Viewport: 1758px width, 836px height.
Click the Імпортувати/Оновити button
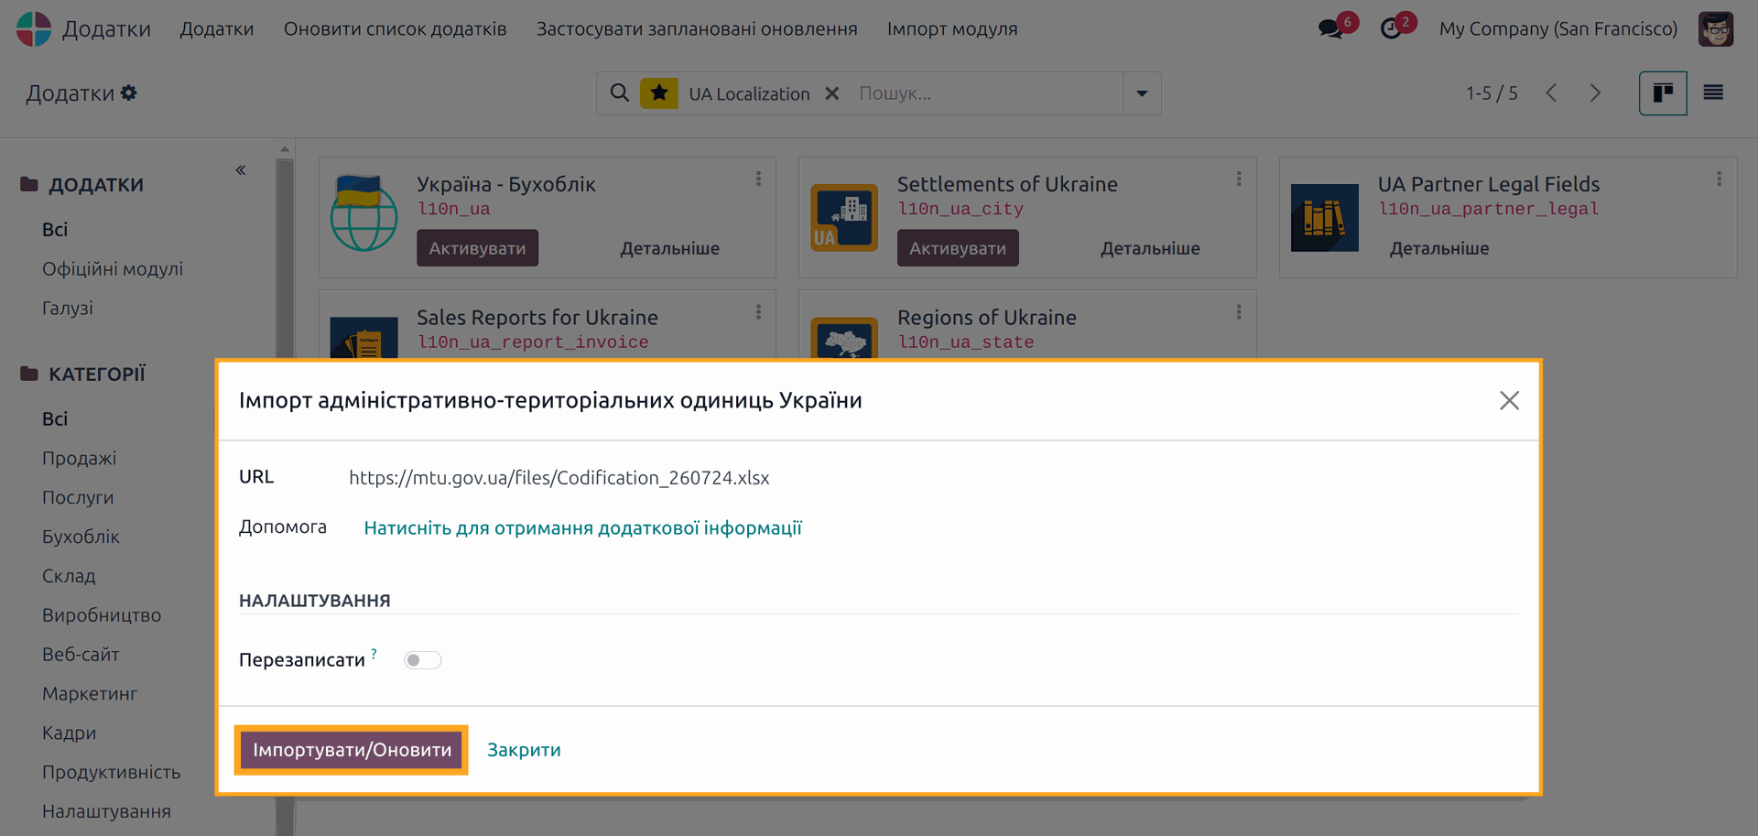tap(352, 750)
